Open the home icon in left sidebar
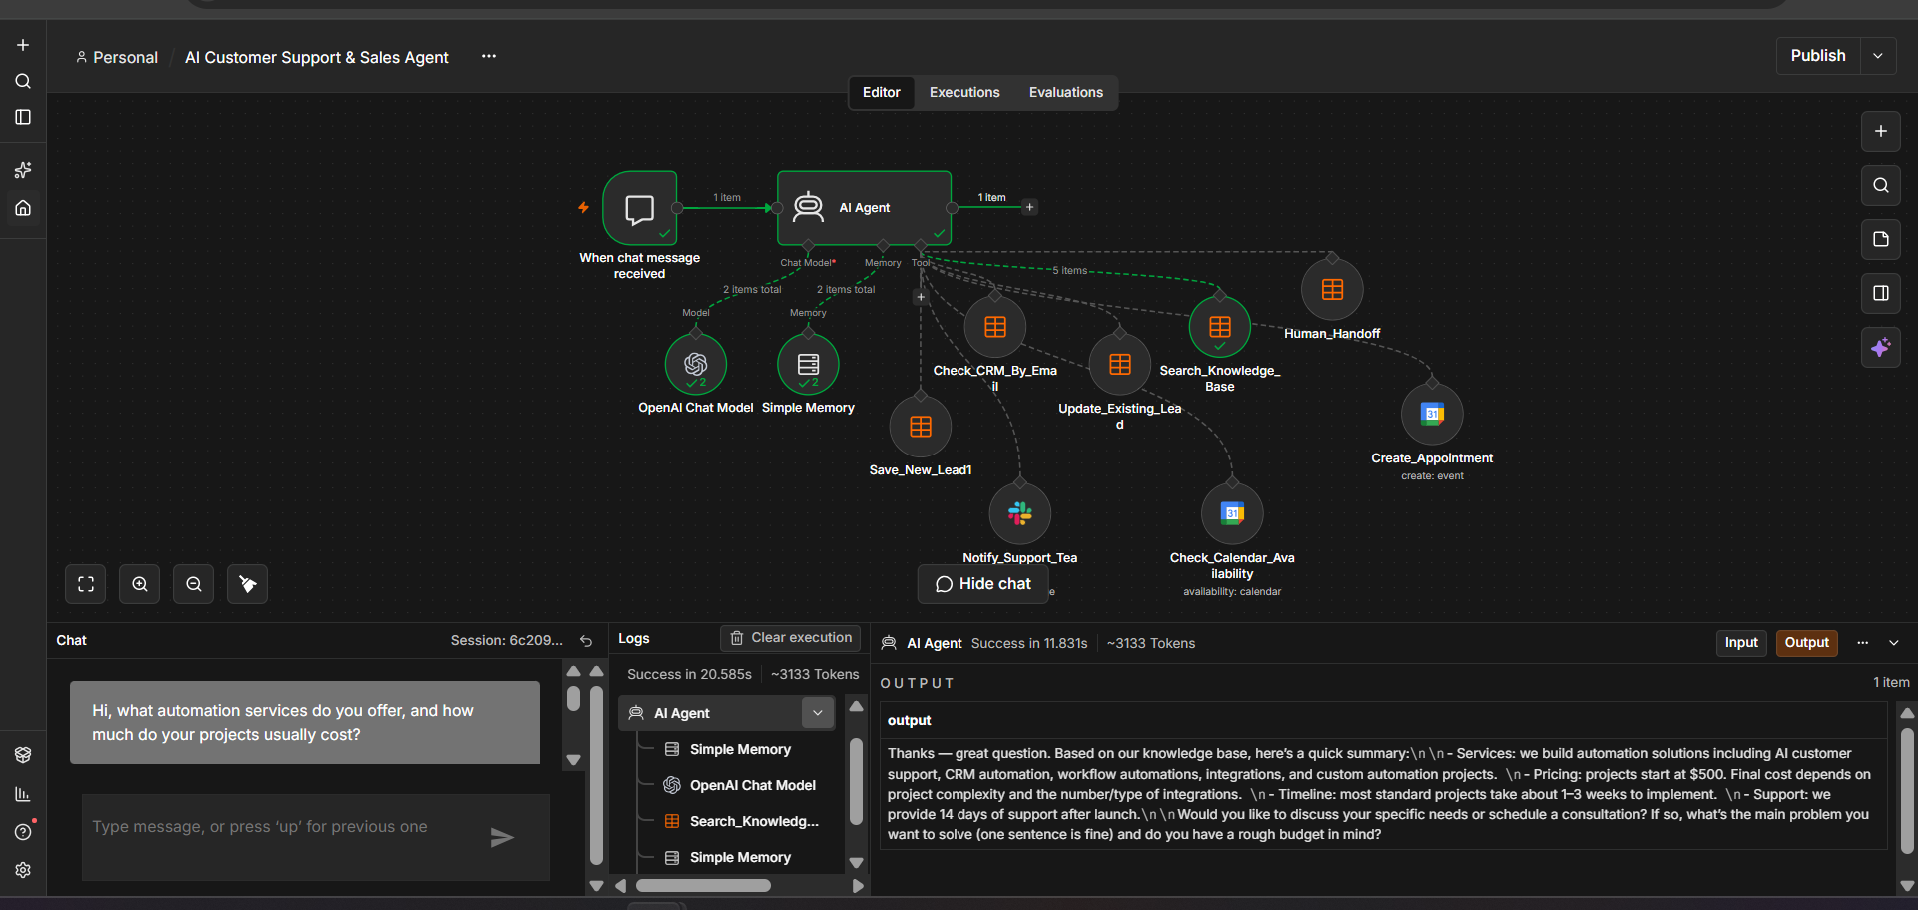 23,208
